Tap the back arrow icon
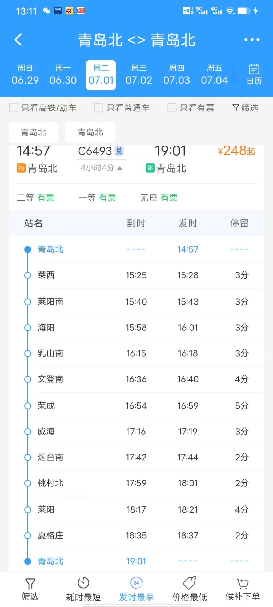This screenshot has width=273, height=607. [18, 40]
